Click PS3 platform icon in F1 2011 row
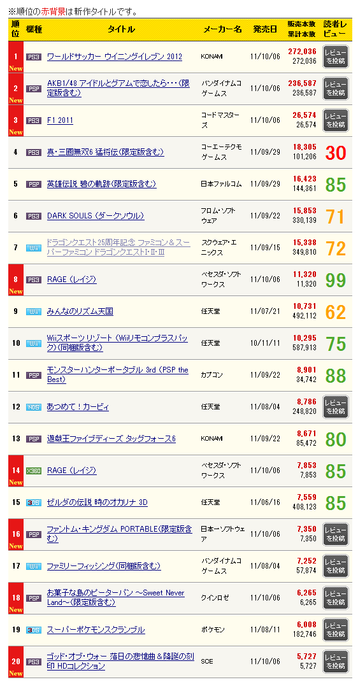The height and width of the screenshot is (682, 358). pos(34,120)
